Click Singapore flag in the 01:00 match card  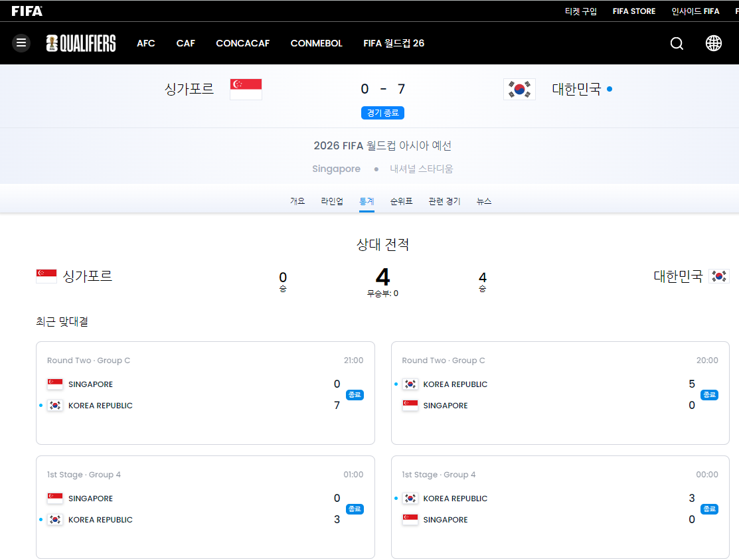55,498
